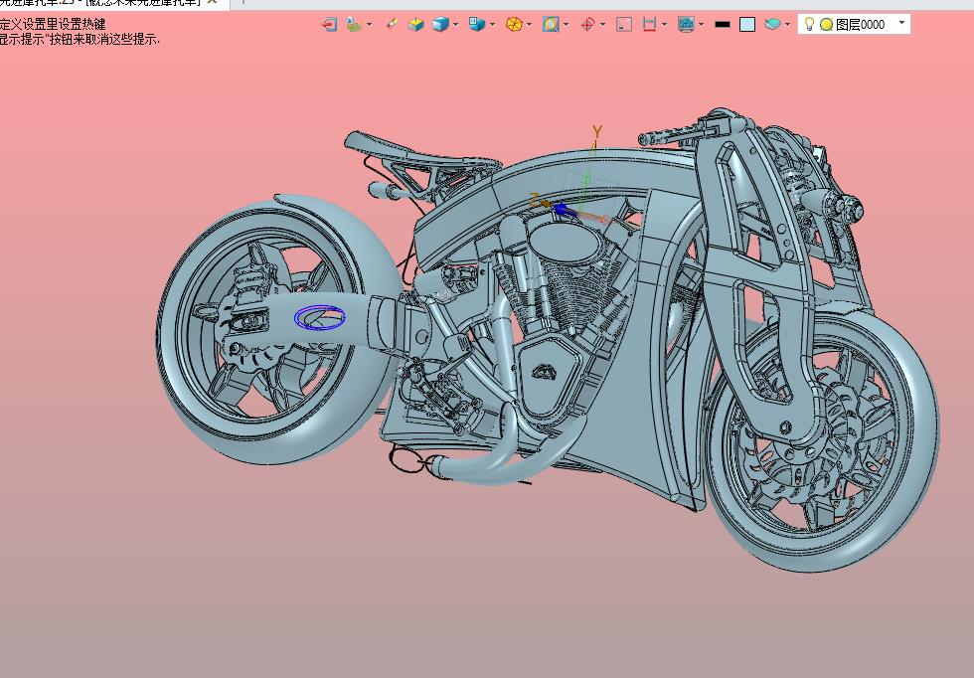
Task: Click the magnifier zoom icon
Action: tap(551, 24)
